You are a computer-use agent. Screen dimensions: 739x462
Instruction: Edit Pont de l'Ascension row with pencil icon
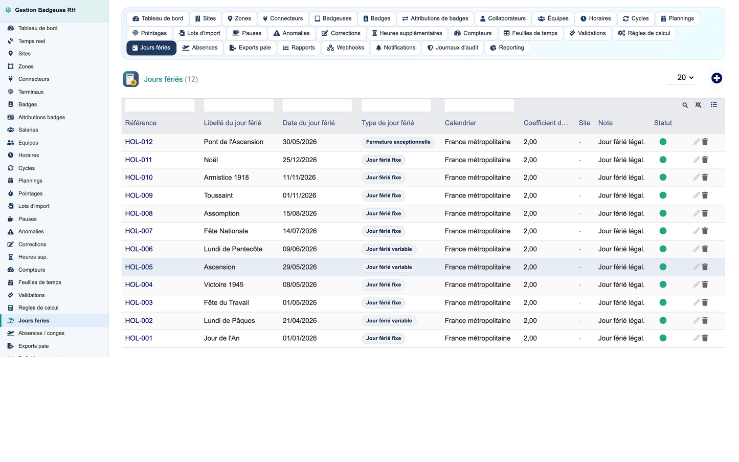696,142
